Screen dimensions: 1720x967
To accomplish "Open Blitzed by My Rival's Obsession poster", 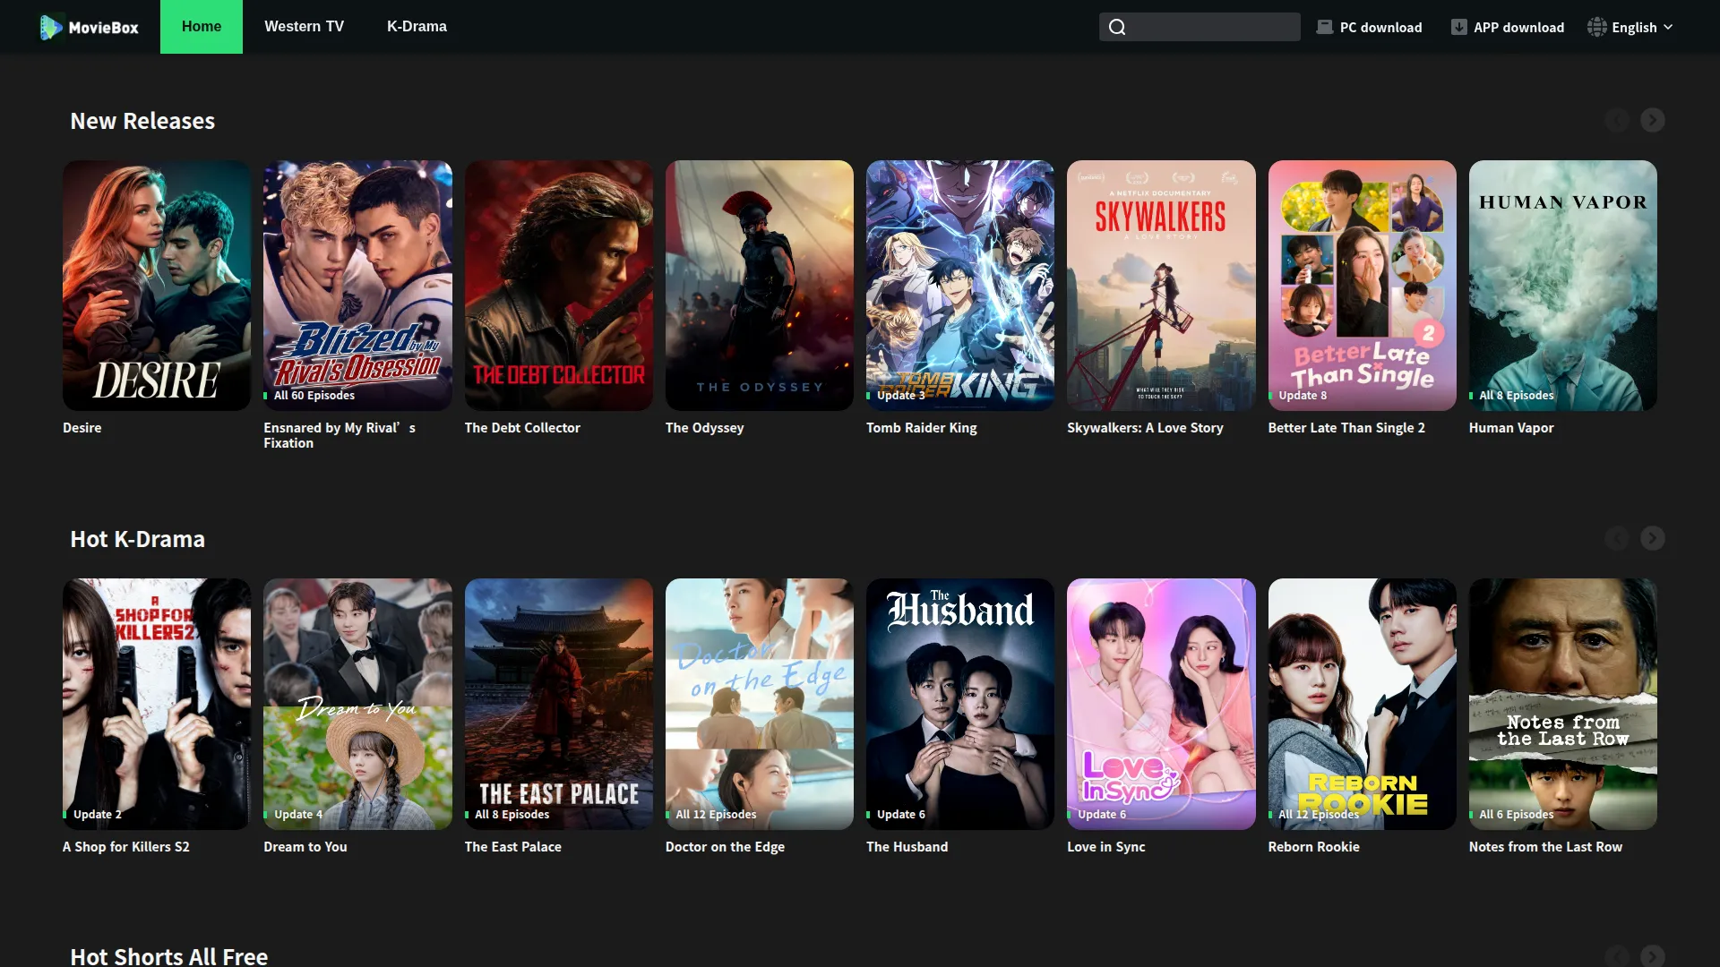I will pos(357,286).
